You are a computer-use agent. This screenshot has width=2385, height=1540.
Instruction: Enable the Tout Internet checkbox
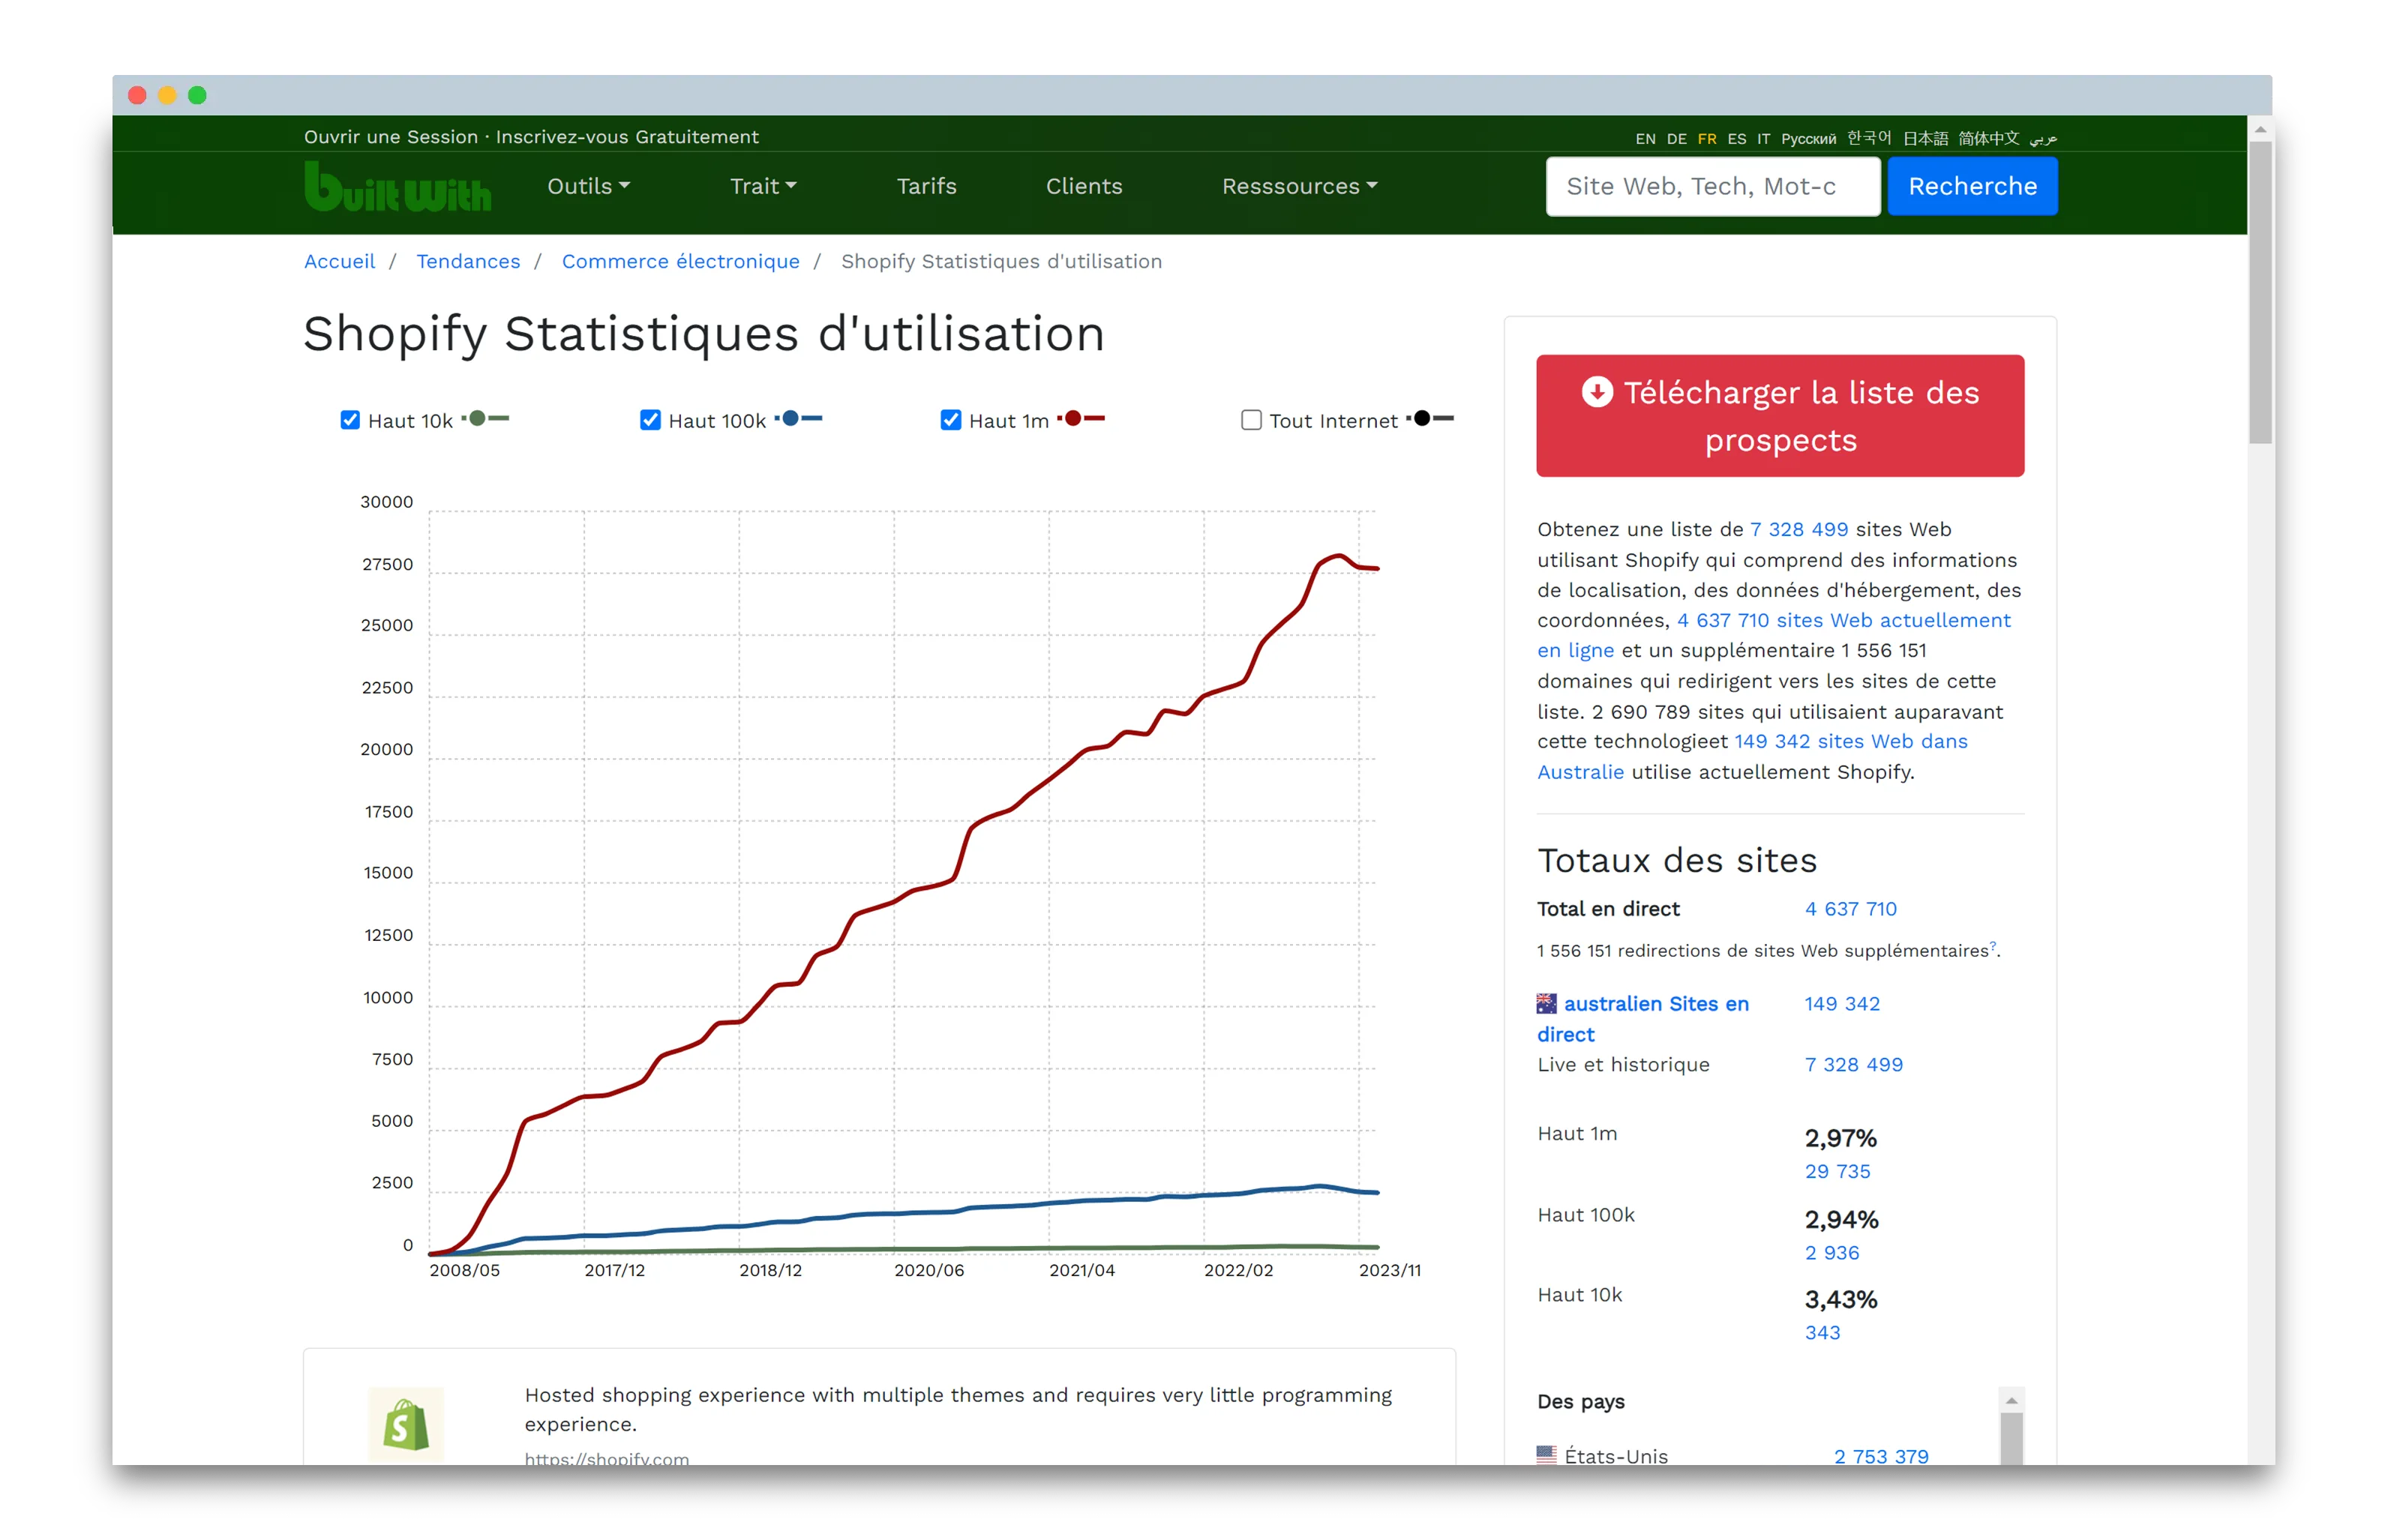pos(1250,420)
